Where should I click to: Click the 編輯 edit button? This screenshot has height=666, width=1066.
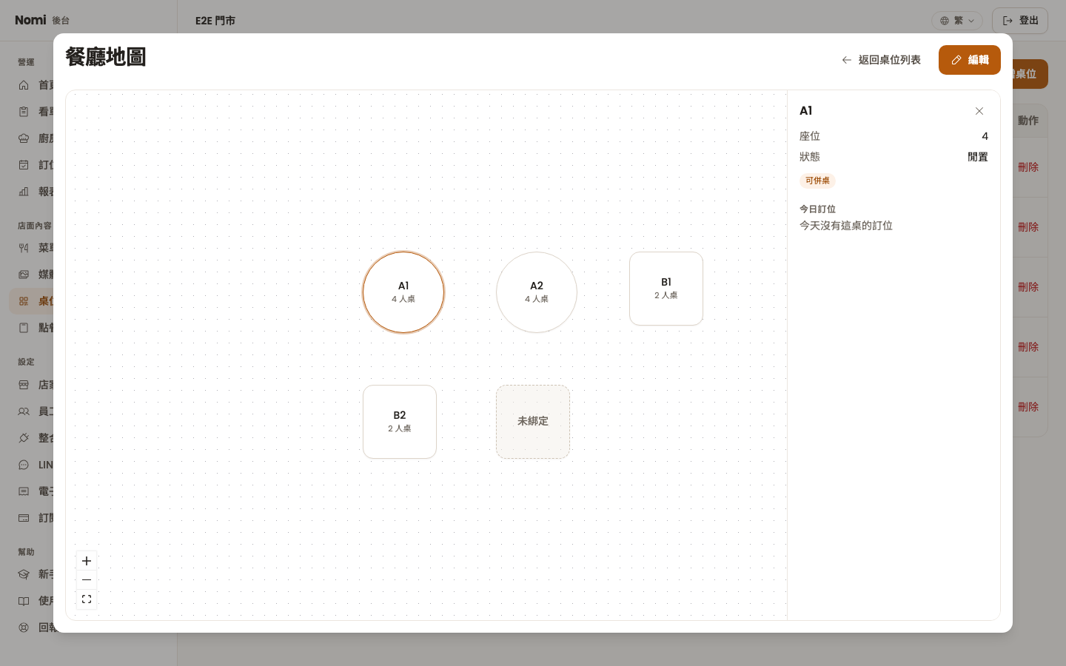click(970, 60)
